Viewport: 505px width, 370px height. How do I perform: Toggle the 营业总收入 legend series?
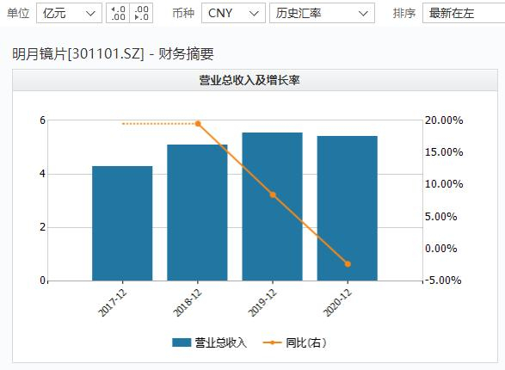[210, 342]
